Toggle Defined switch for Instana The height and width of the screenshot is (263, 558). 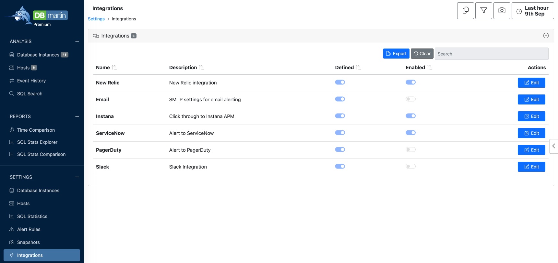[x=340, y=116]
